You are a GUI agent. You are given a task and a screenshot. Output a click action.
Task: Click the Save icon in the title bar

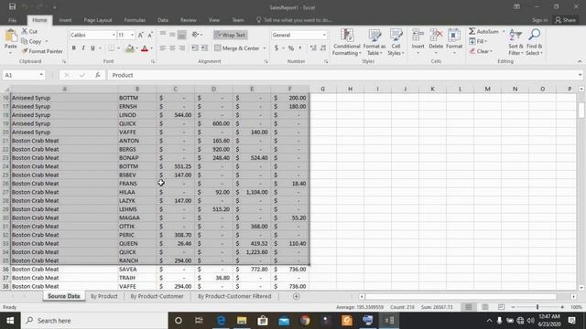12,6
